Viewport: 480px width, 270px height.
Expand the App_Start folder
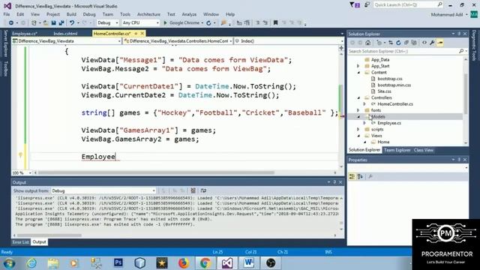(358, 66)
